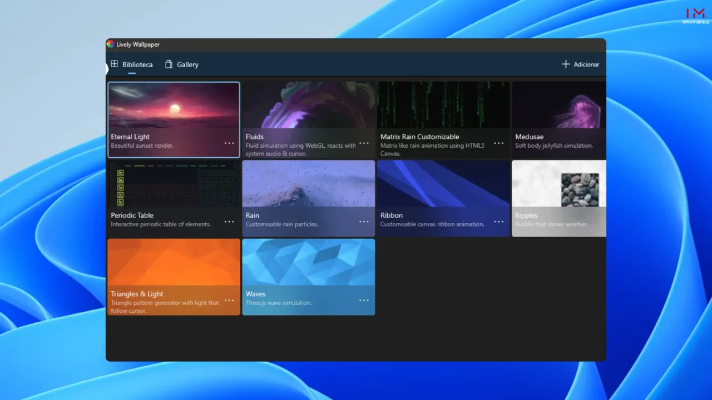Click "Soft body jellyfish simulation." description
Viewport: 712px width, 400px height.
pyautogui.click(x=554, y=146)
